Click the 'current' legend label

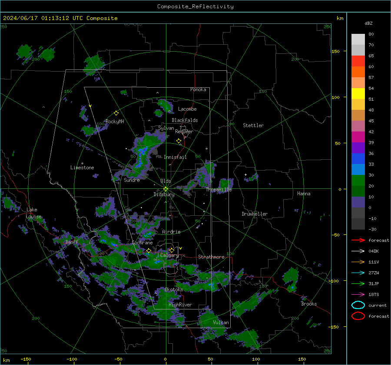coord(378,305)
